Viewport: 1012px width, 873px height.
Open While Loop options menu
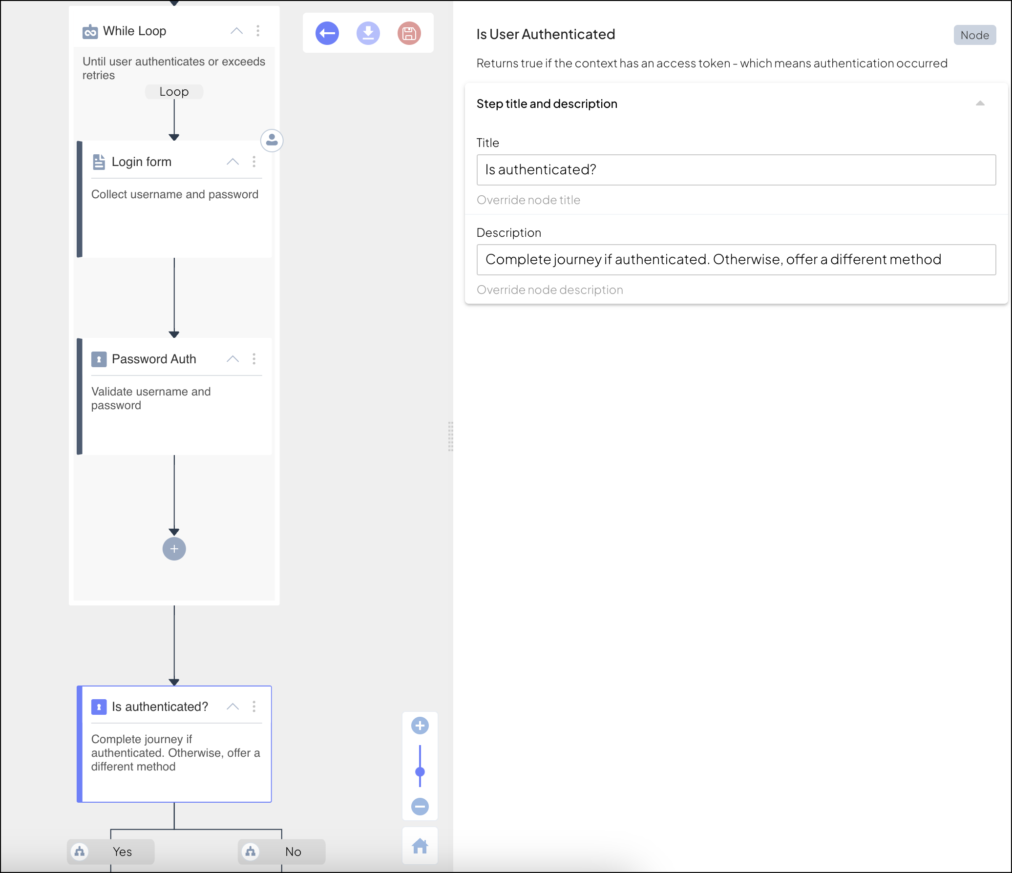point(258,31)
